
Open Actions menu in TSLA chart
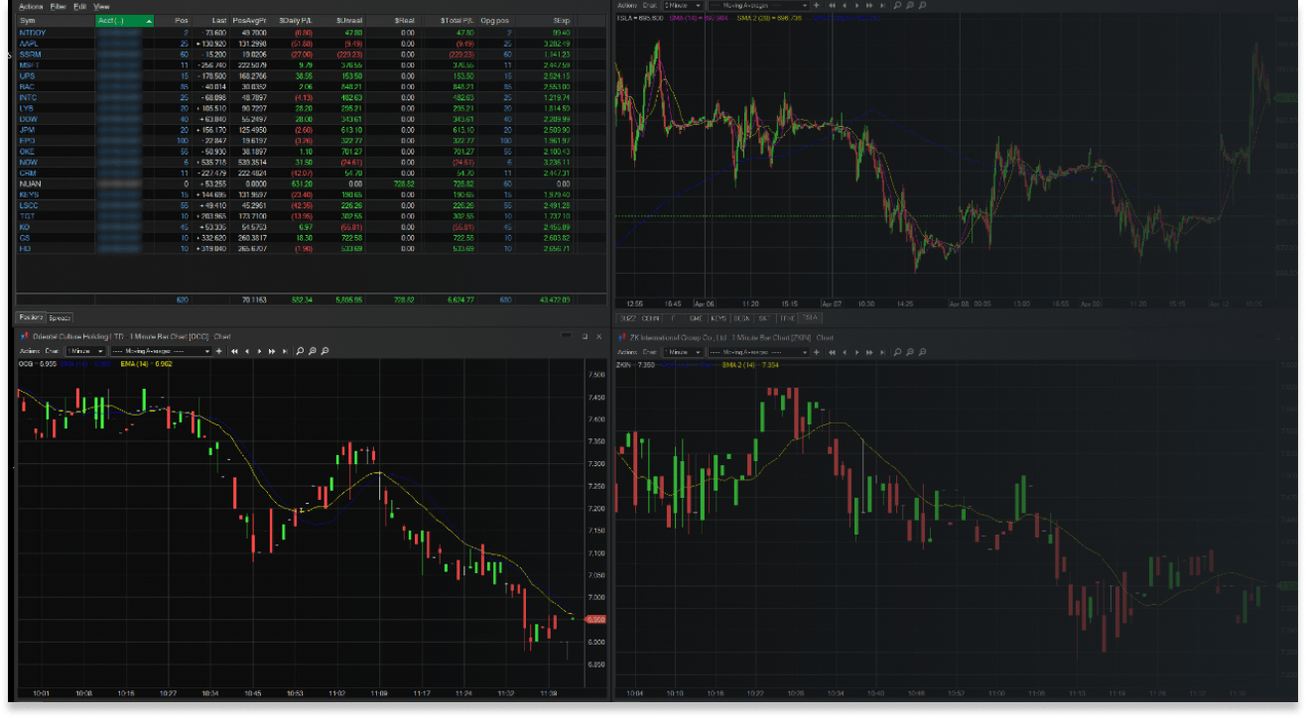(627, 5)
